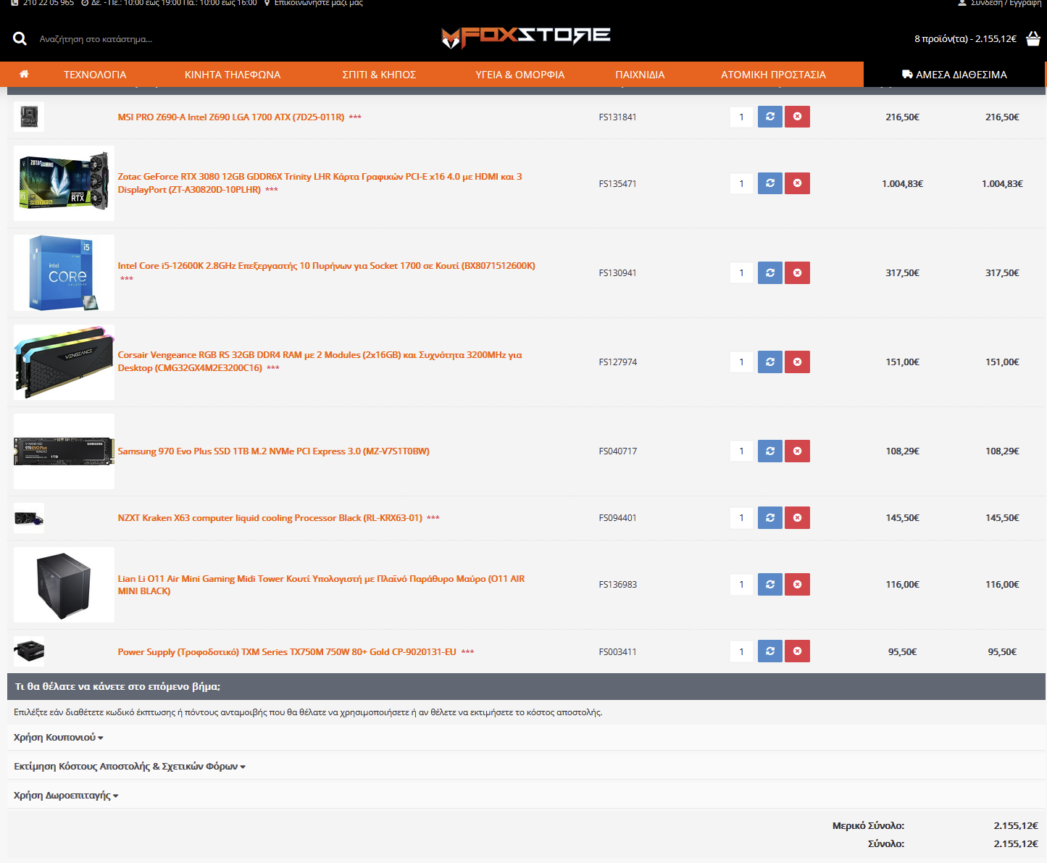Click Σύνδεση / Εγγραφή link

click(x=1006, y=3)
